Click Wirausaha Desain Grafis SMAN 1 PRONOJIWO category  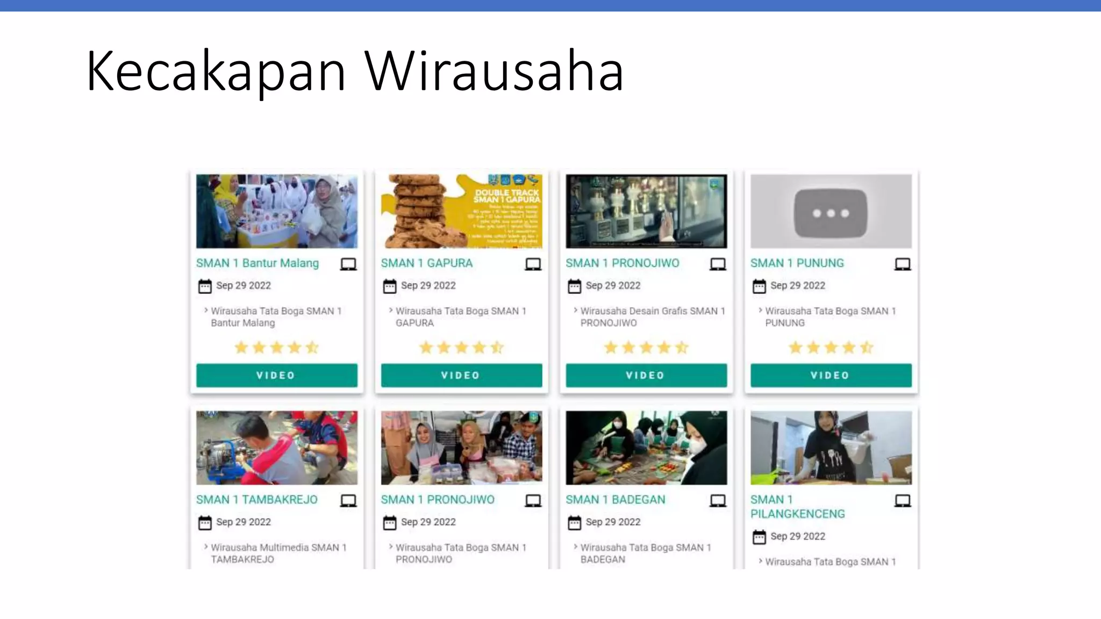[652, 317]
